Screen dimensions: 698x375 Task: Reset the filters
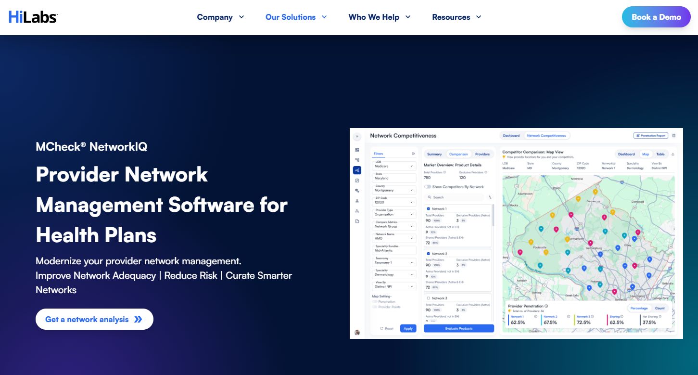coord(387,328)
